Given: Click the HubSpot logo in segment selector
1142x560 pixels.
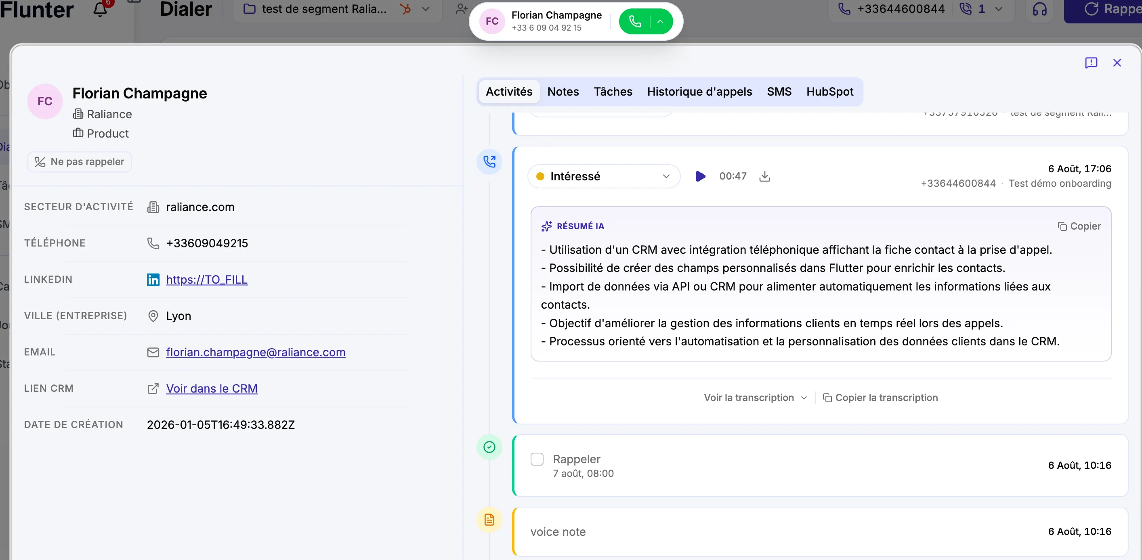Looking at the screenshot, I should [405, 9].
